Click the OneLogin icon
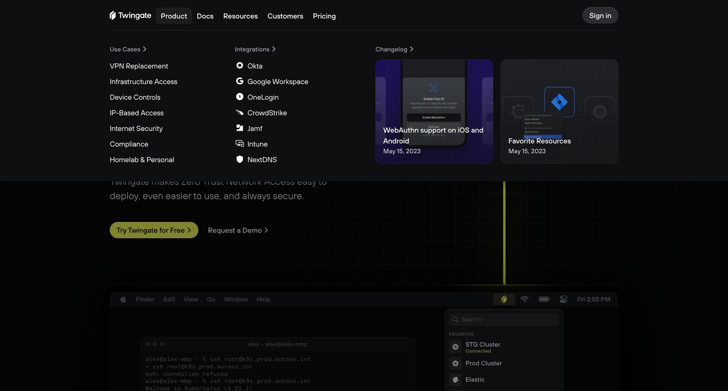 tap(239, 97)
